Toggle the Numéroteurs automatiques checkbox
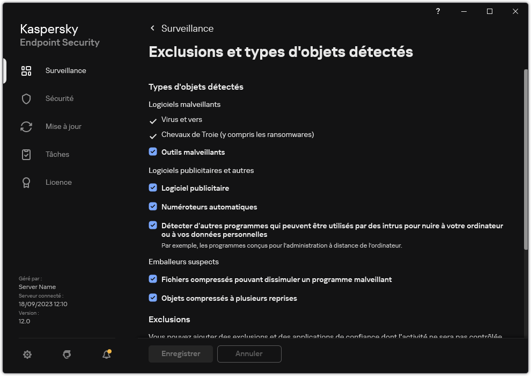 click(153, 207)
